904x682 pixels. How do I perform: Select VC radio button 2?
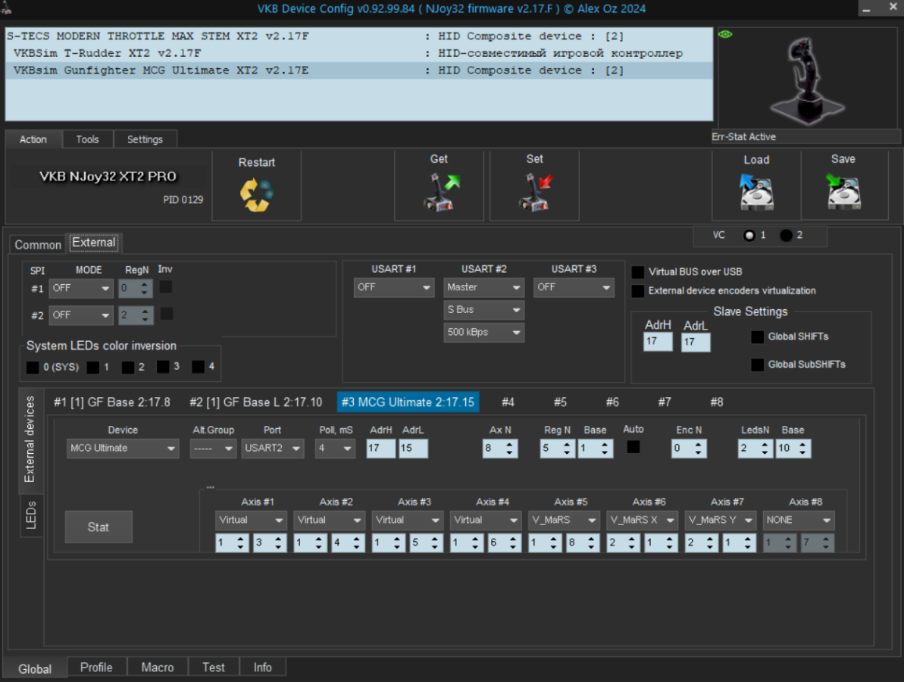(x=786, y=236)
